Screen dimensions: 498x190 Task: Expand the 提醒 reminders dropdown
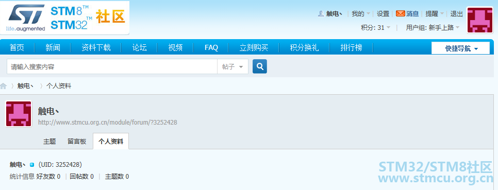435,13
